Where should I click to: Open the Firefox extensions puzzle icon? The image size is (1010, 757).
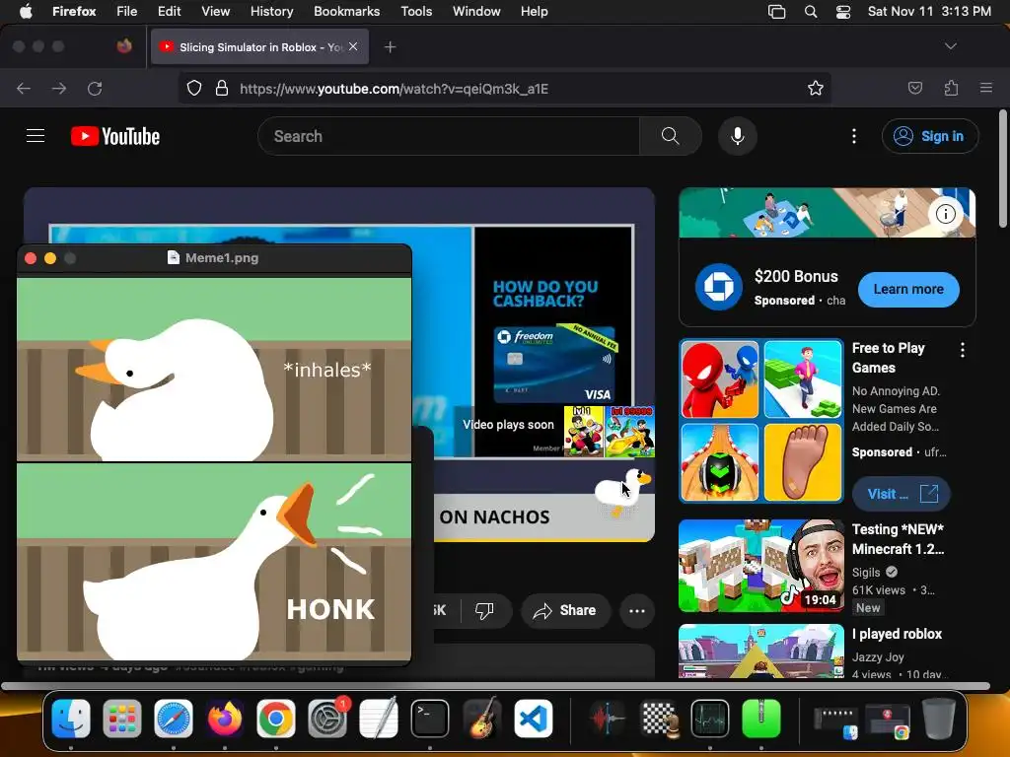click(951, 88)
